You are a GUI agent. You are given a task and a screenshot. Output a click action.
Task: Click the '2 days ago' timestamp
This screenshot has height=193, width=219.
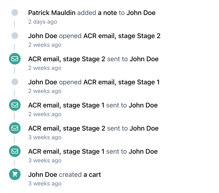42,22
